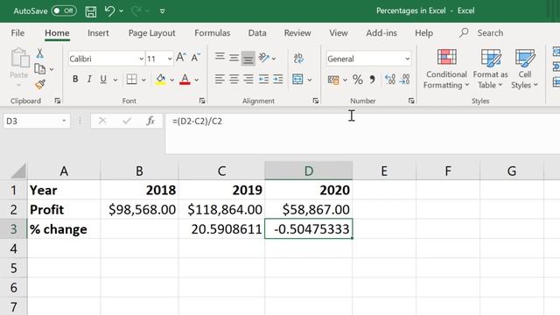Screen dimensions: 560x315
Task: Toggle Underline formatting
Action: coord(103,79)
